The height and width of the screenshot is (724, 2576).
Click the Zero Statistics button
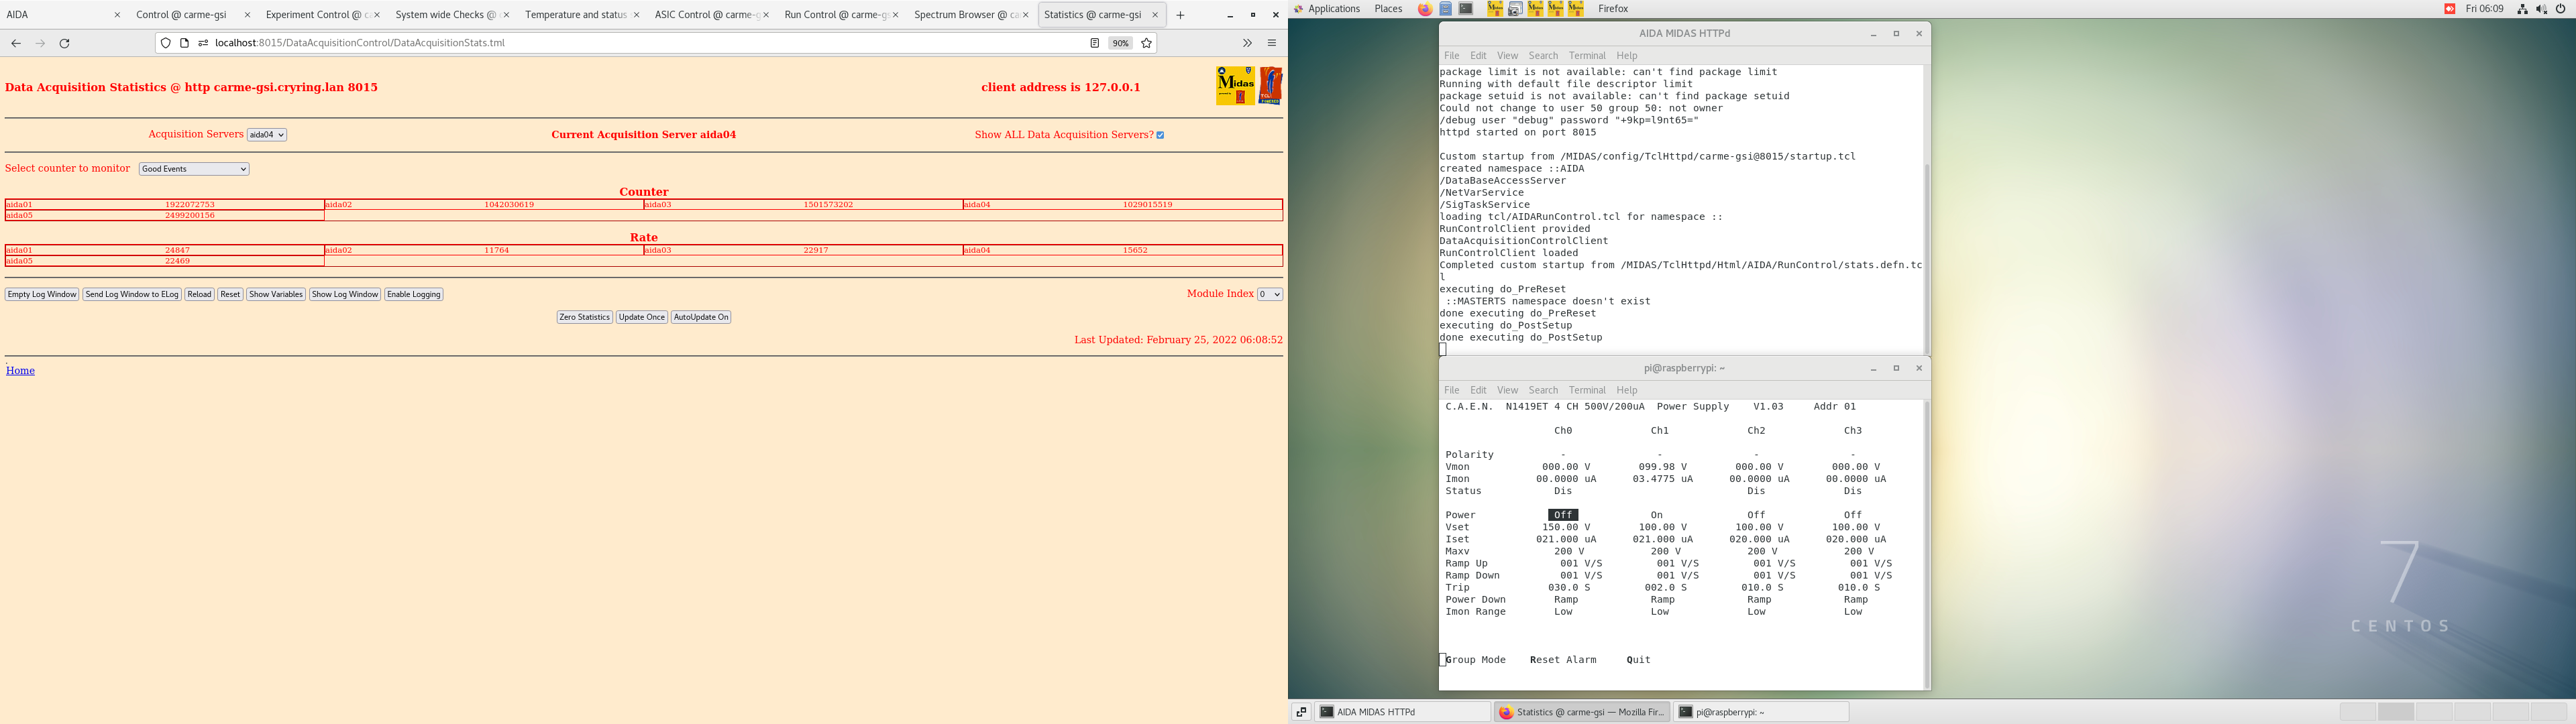(584, 317)
